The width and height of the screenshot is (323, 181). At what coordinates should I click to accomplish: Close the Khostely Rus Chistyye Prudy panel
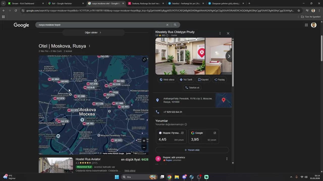[228, 33]
